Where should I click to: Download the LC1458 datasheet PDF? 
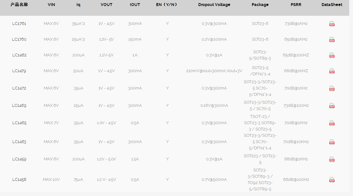(x=332, y=180)
